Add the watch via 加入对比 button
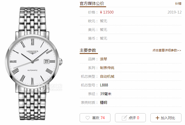This screenshot has height=125, width=185. click(166, 118)
